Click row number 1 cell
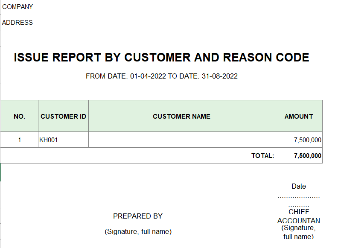 (x=20, y=140)
